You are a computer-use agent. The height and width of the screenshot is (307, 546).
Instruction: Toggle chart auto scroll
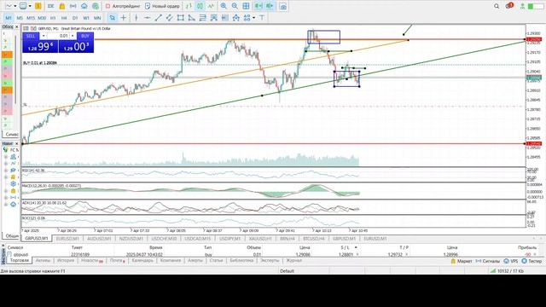point(258,6)
